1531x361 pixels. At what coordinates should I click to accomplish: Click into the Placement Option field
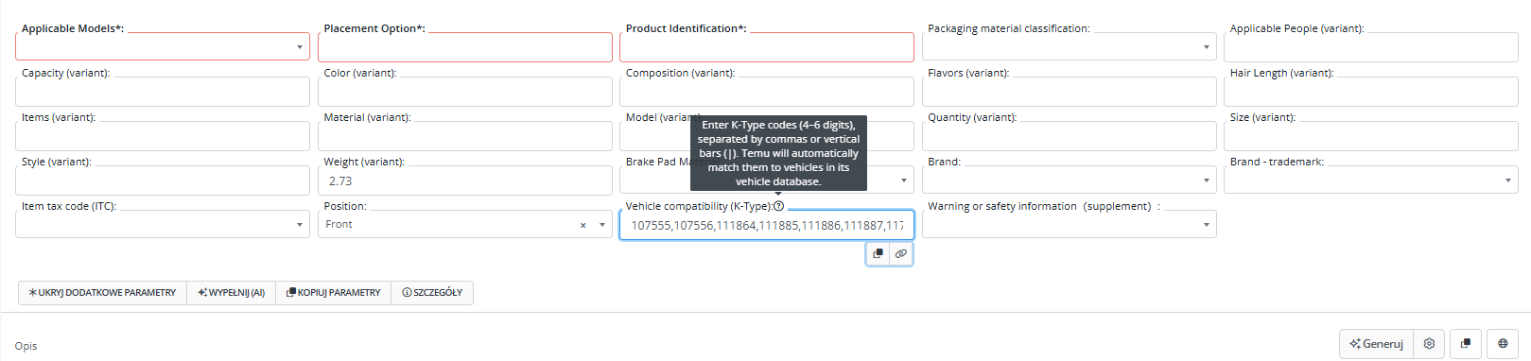[465, 47]
